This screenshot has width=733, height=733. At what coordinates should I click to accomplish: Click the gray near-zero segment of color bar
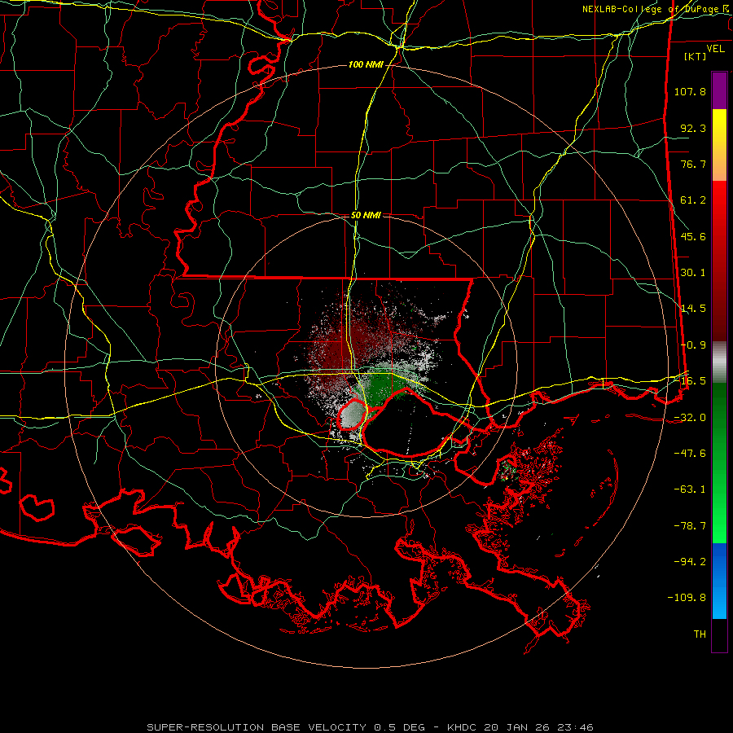(719, 362)
